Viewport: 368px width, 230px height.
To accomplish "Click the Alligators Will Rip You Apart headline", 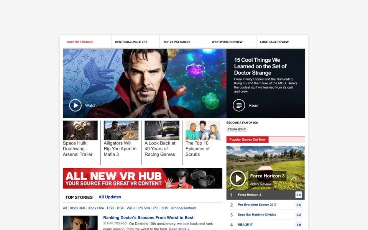I will click(x=120, y=149).
